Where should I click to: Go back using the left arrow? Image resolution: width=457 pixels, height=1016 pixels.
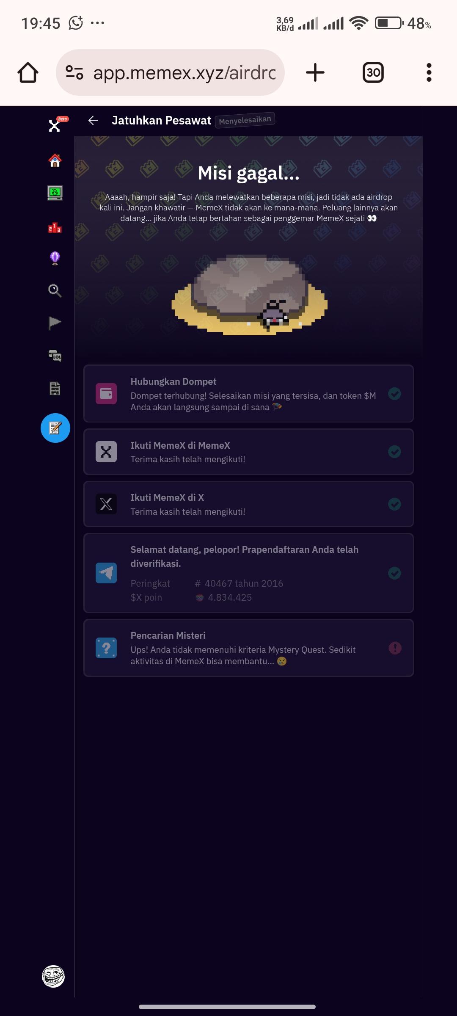click(x=93, y=121)
